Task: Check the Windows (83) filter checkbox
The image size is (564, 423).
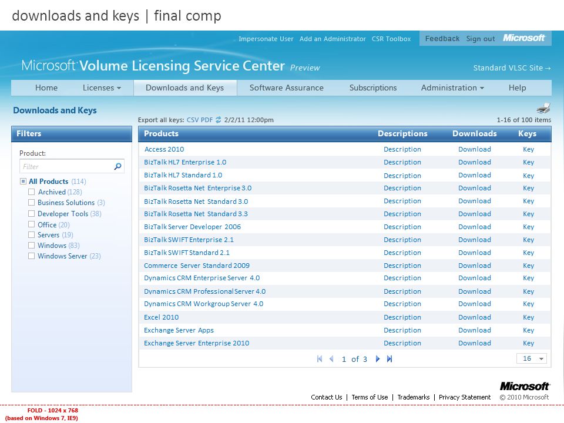Action: [x=32, y=246]
